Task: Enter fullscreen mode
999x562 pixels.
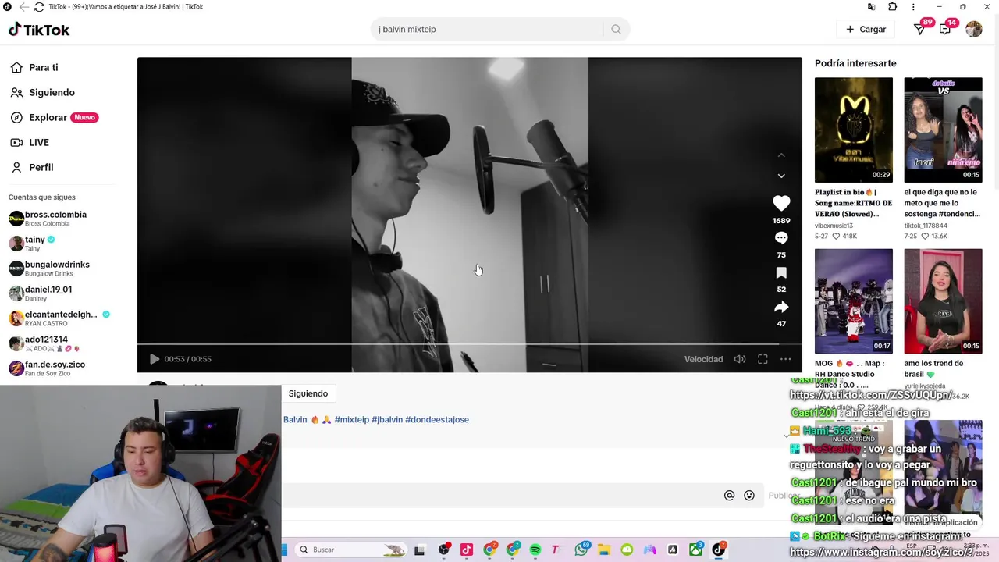Action: tap(763, 359)
